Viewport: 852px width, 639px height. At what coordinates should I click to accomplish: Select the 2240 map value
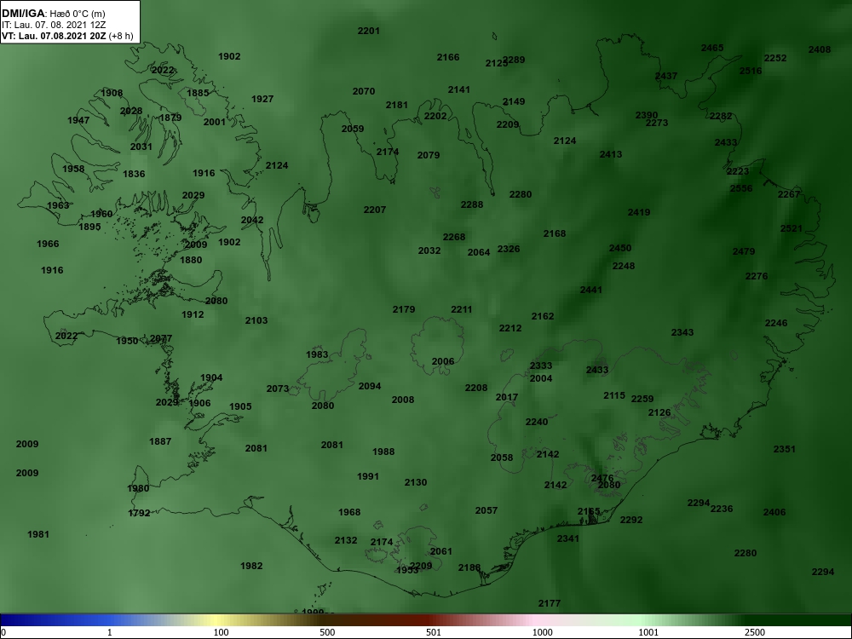click(536, 423)
